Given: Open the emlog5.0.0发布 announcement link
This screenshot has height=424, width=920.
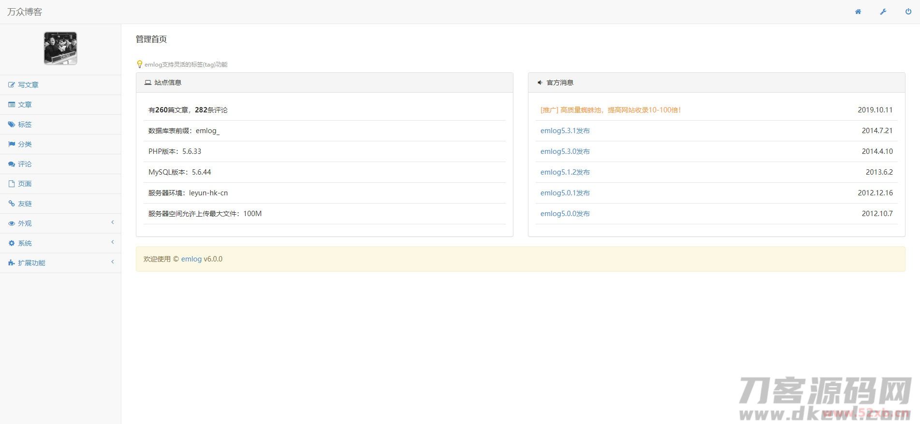Looking at the screenshot, I should (x=565, y=214).
